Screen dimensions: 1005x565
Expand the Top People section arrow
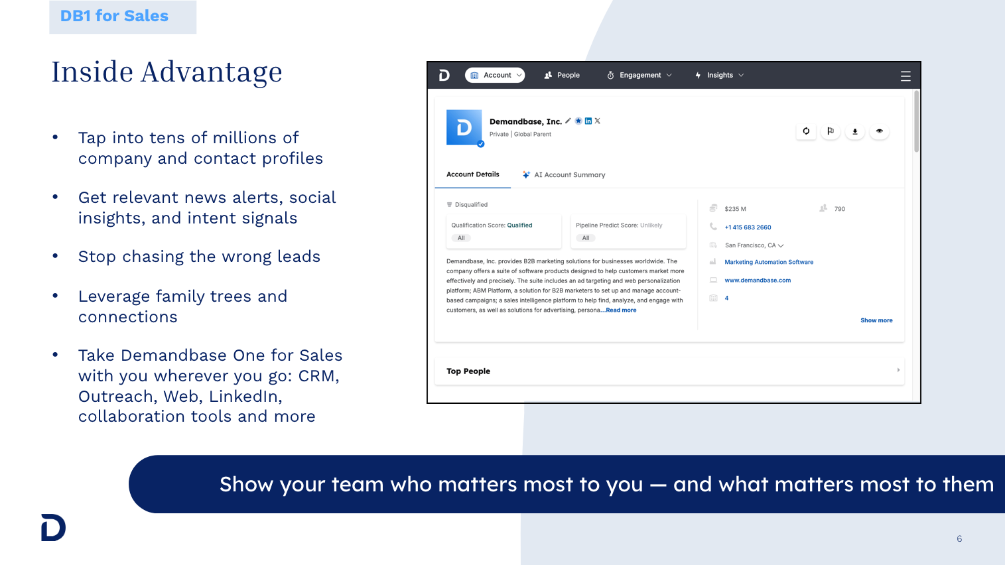point(898,370)
